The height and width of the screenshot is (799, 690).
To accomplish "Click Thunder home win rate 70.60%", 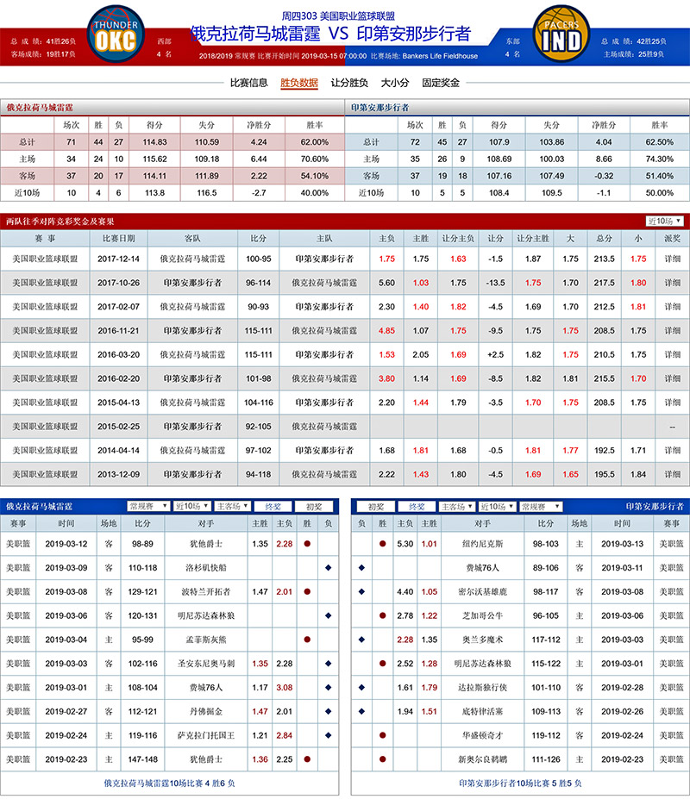I will (x=315, y=159).
